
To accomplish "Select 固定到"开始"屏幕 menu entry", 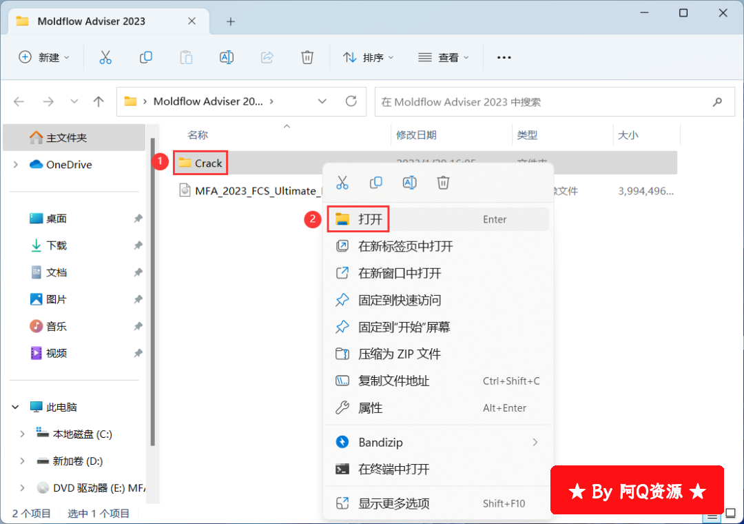I will pos(437,327).
